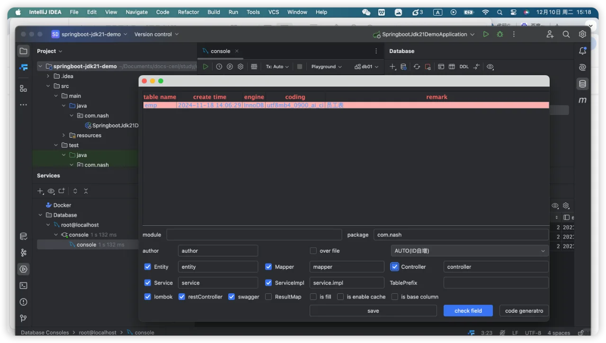
Task: Expand the .idea folder
Action: [x=48, y=76]
